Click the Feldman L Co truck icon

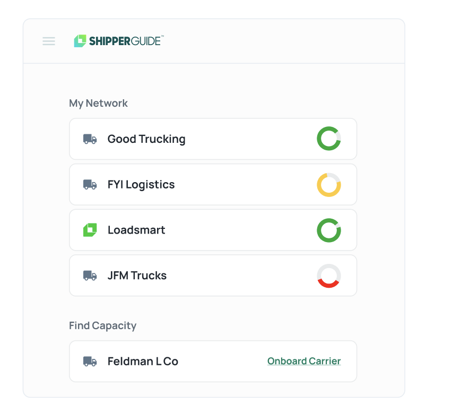pos(90,362)
